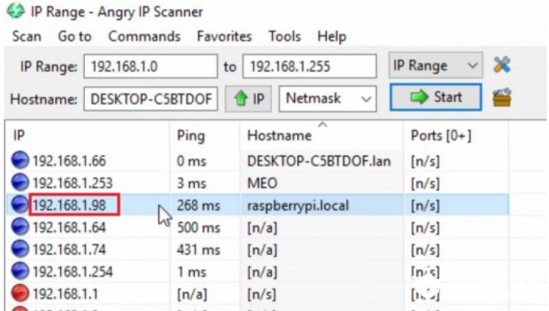Click the [n/a] ping cell for 192.168.1.1

point(192,294)
